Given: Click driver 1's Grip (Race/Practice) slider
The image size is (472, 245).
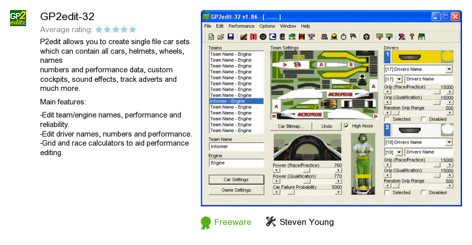Looking at the screenshot, I should (419, 92).
